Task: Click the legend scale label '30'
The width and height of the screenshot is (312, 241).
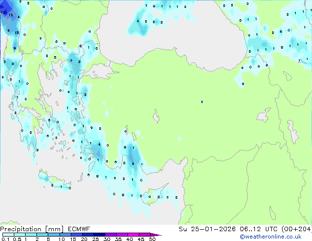Action: point(107,239)
